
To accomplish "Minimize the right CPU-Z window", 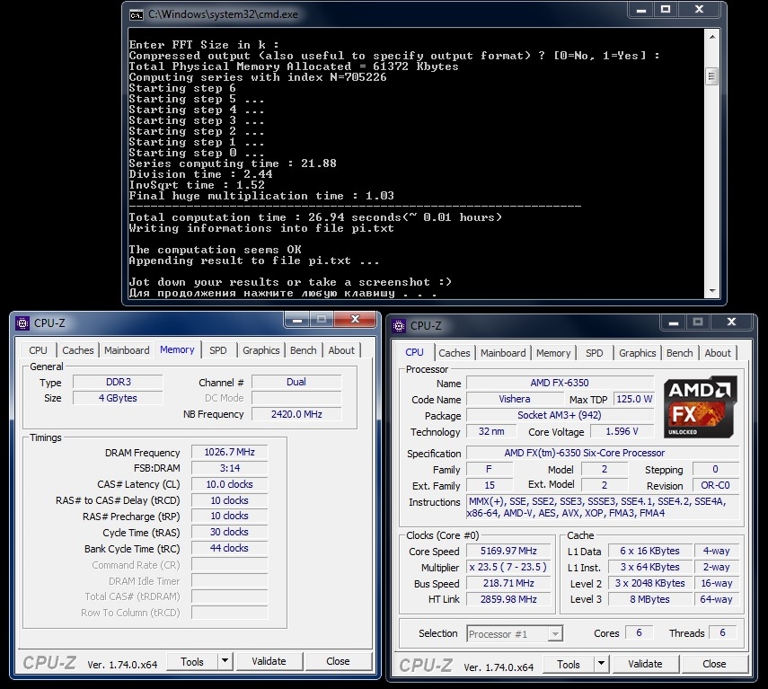I will (674, 322).
